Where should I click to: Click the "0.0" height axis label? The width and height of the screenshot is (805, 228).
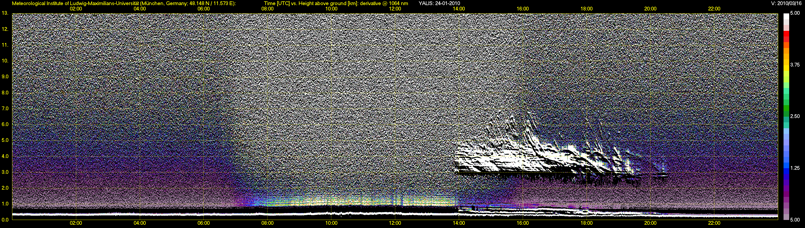click(x=5, y=220)
